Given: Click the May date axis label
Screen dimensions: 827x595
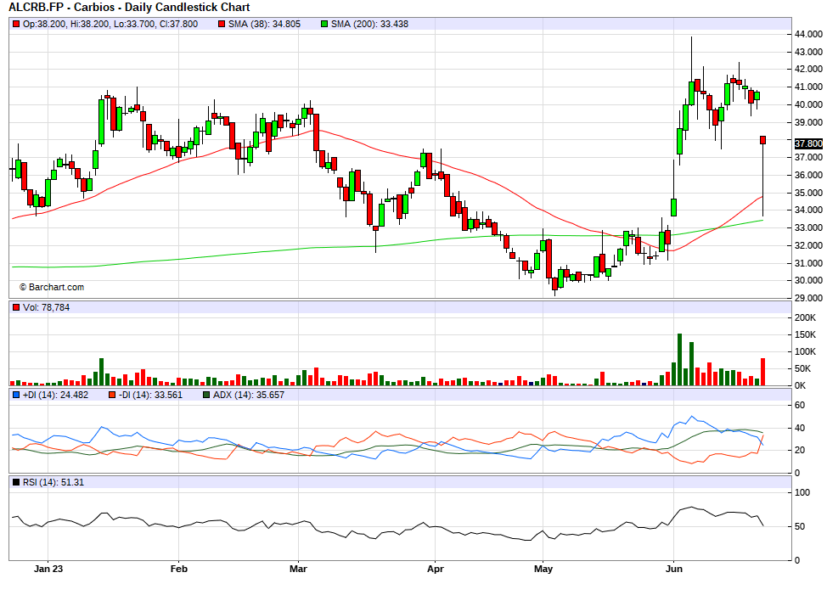Looking at the screenshot, I should 543,568.
